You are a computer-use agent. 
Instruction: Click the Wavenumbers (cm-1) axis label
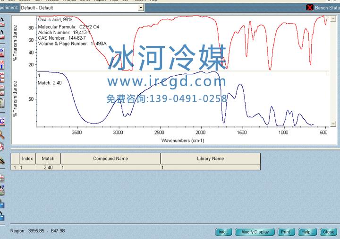point(183,141)
